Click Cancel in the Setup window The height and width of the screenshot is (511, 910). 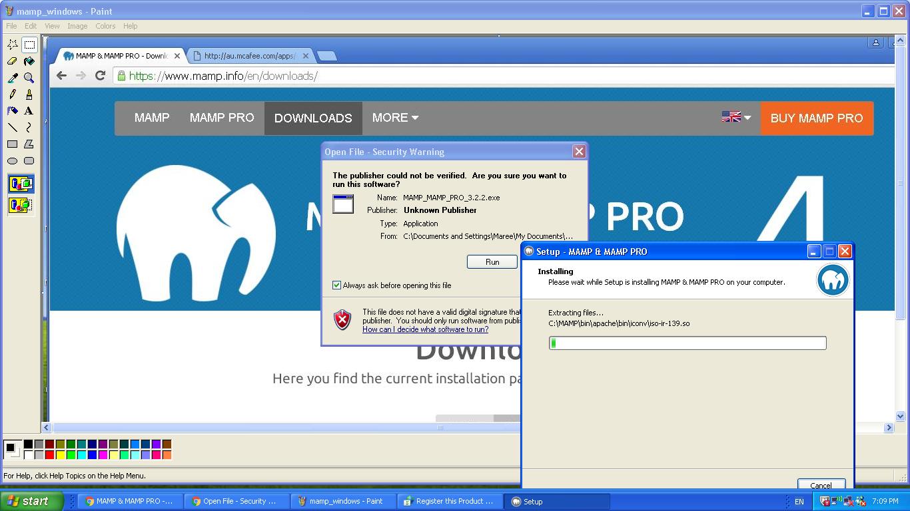pyautogui.click(x=821, y=485)
